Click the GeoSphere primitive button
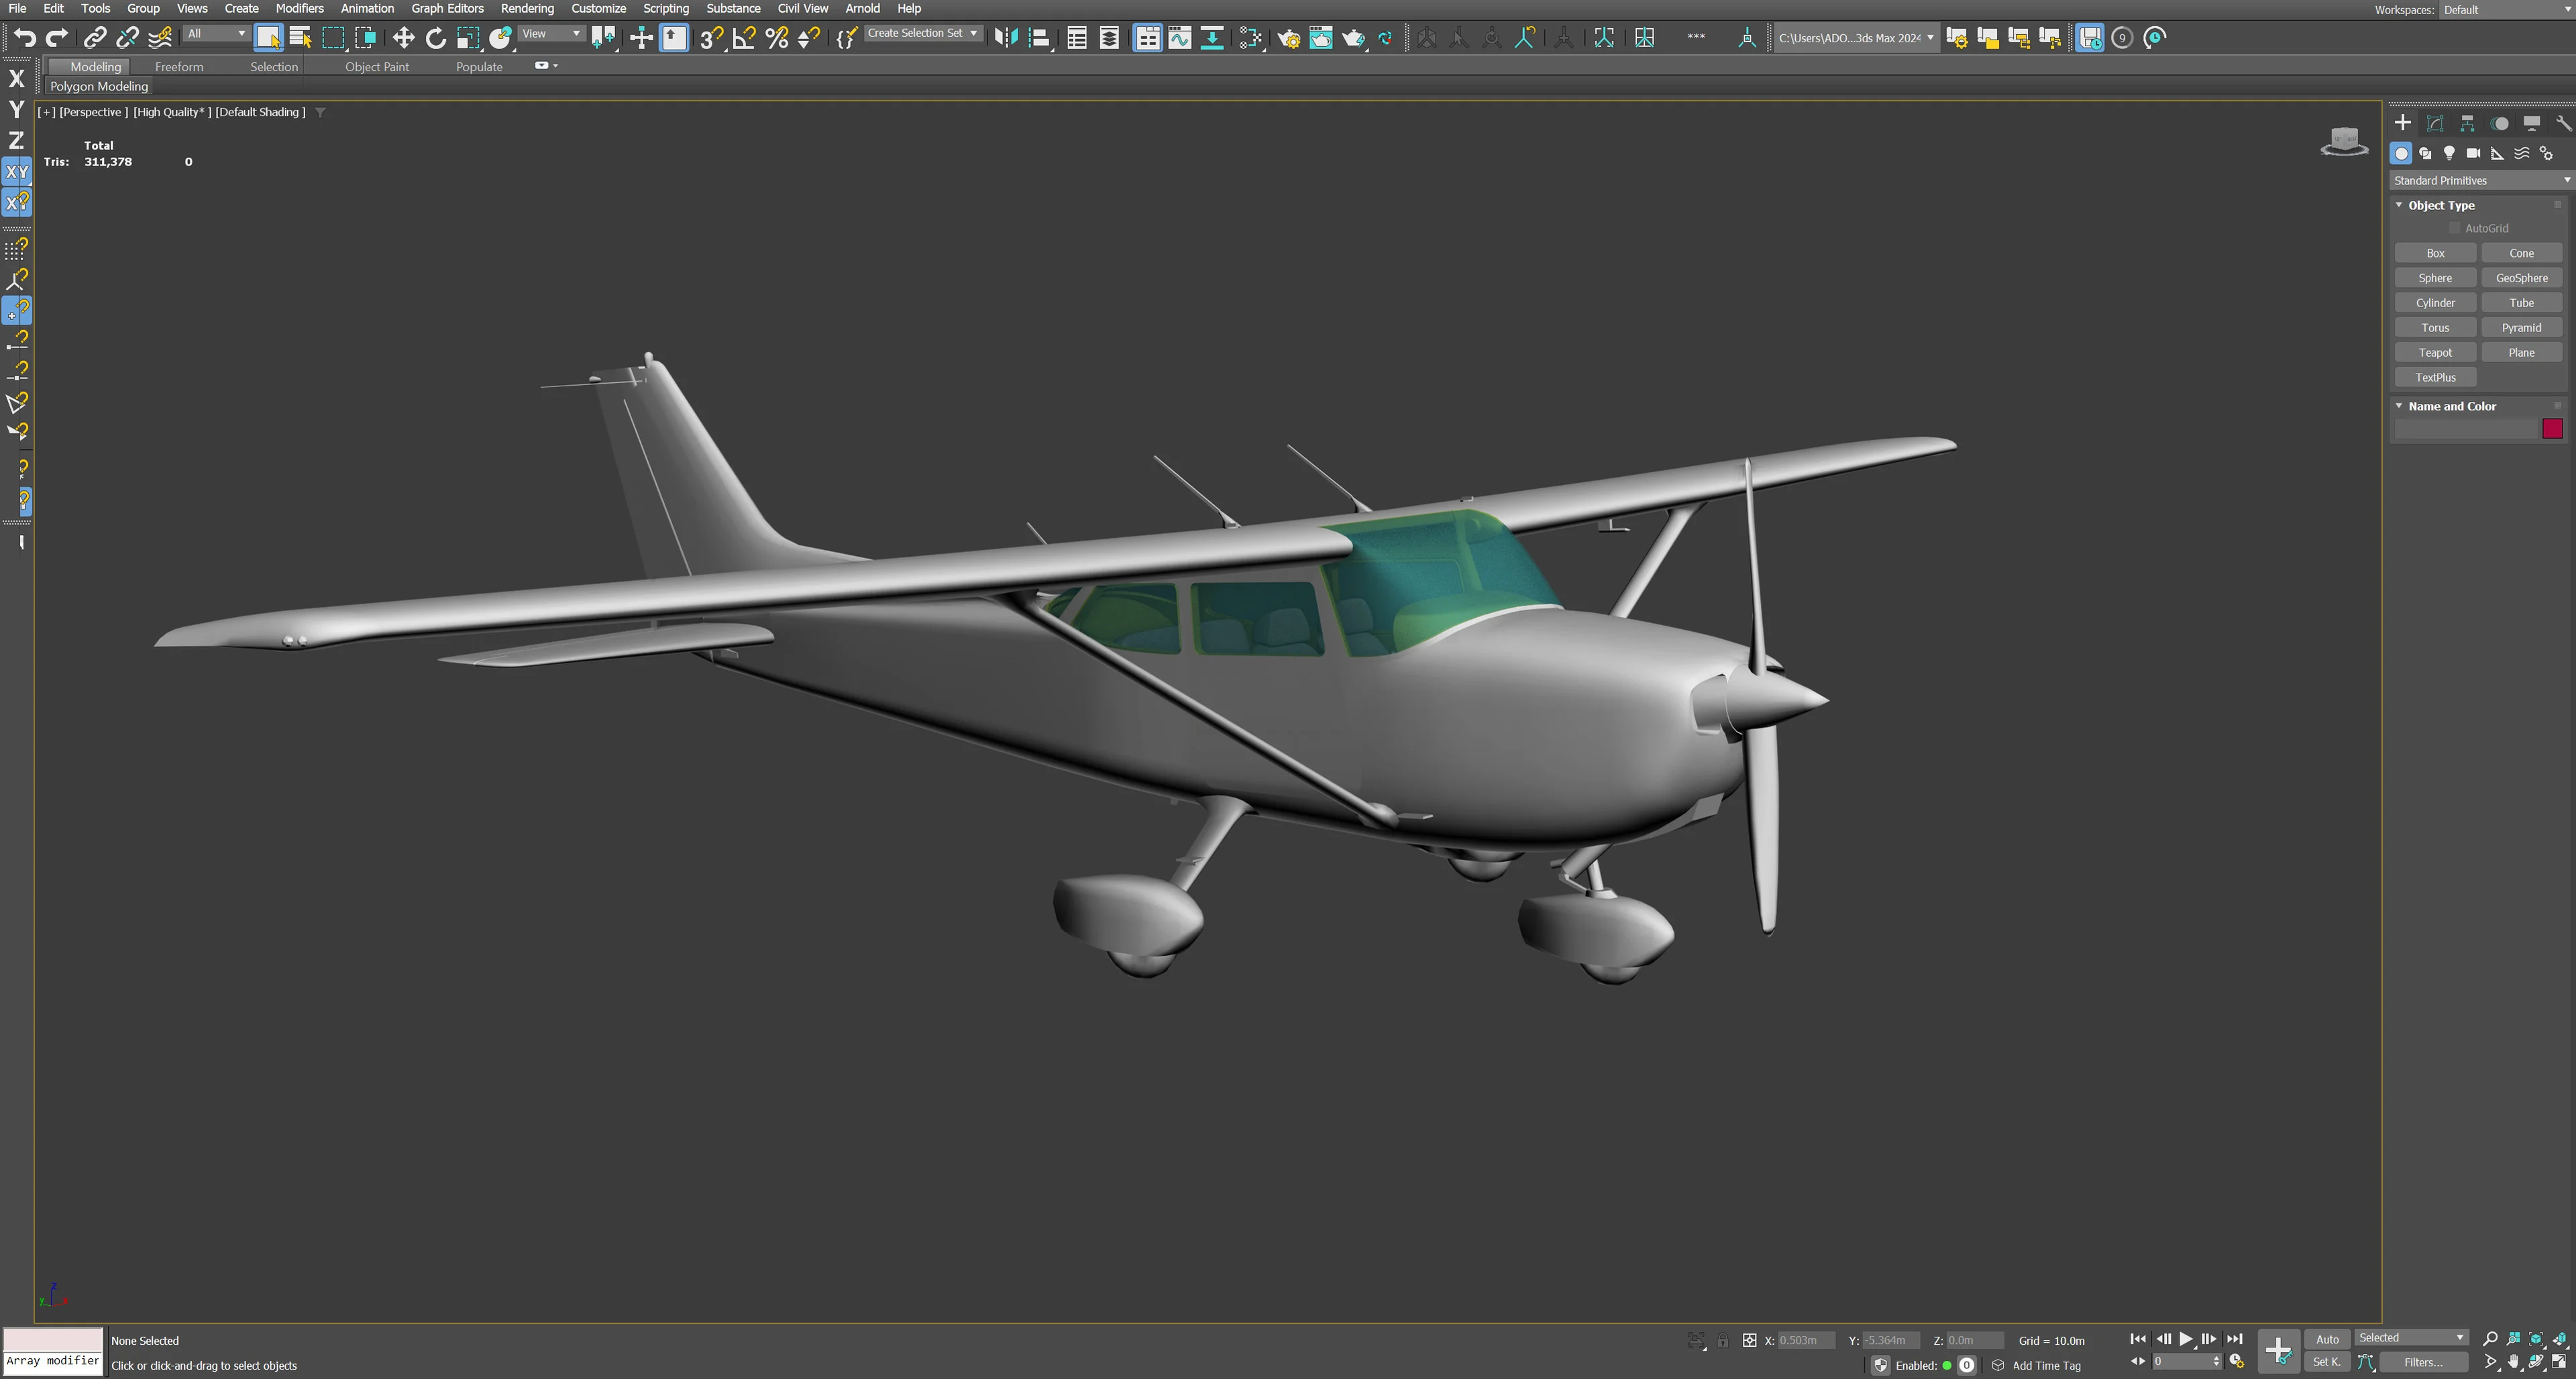 [2521, 278]
